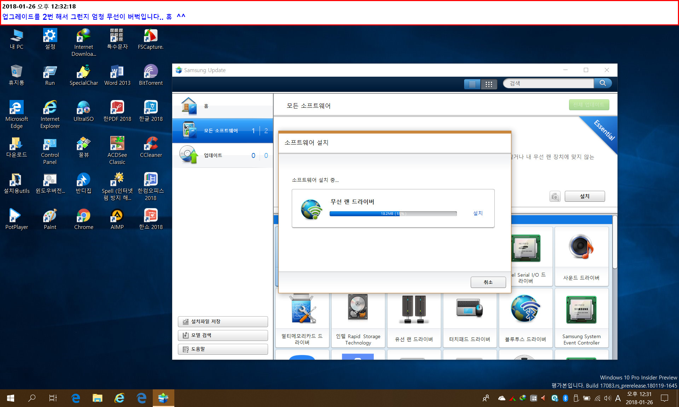Open BitTorrent desktop icon
The image size is (679, 407).
(x=151, y=75)
